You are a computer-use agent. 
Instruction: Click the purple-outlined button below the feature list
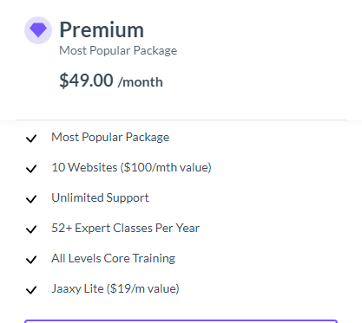point(181,321)
